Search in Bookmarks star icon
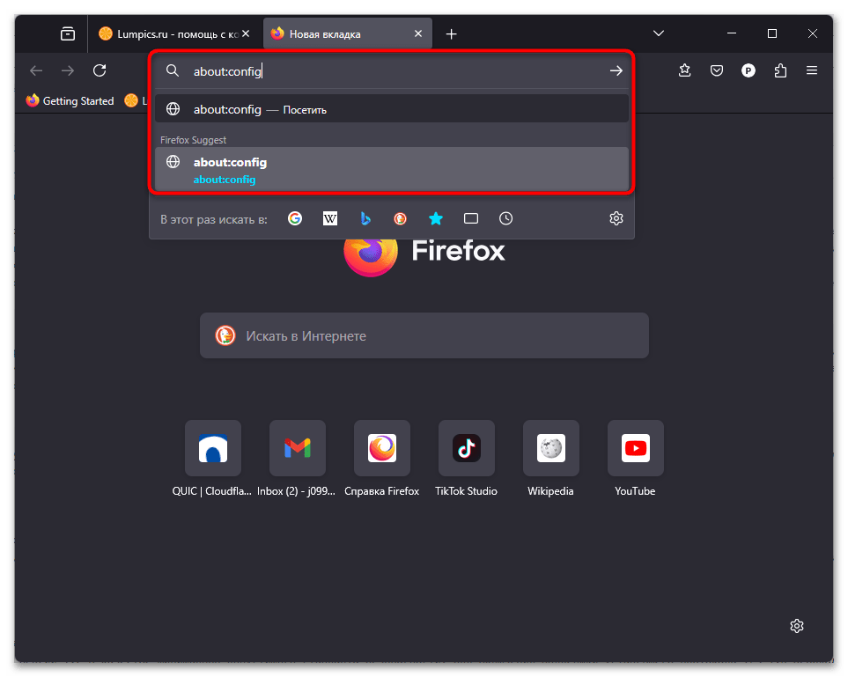 click(x=435, y=218)
